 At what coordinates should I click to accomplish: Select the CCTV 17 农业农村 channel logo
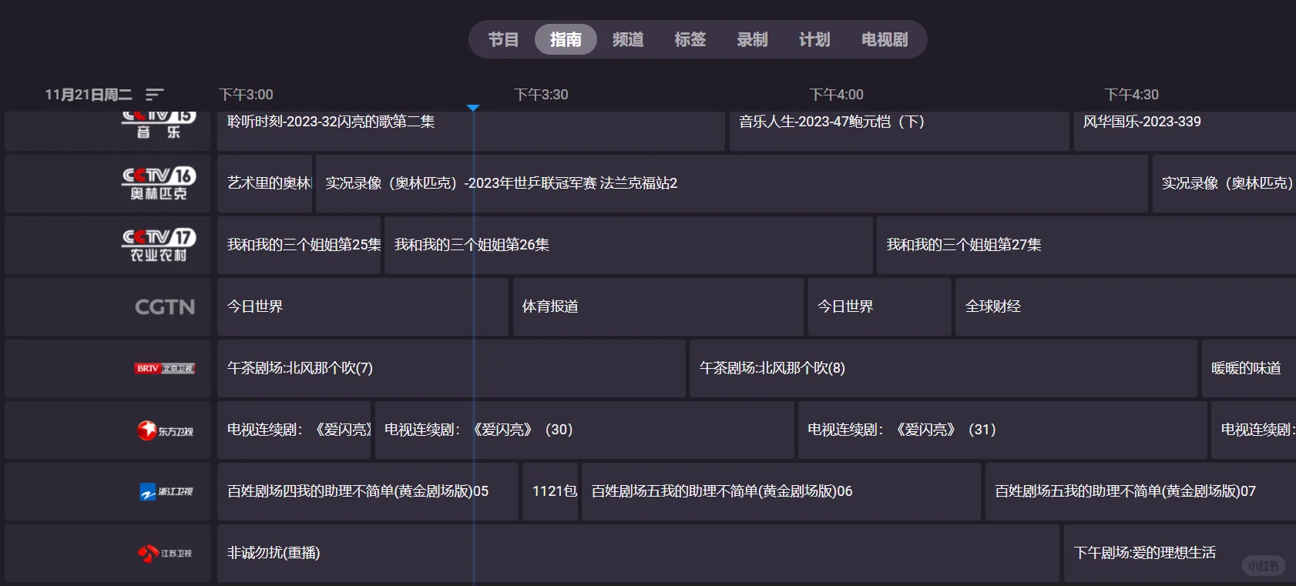click(159, 245)
